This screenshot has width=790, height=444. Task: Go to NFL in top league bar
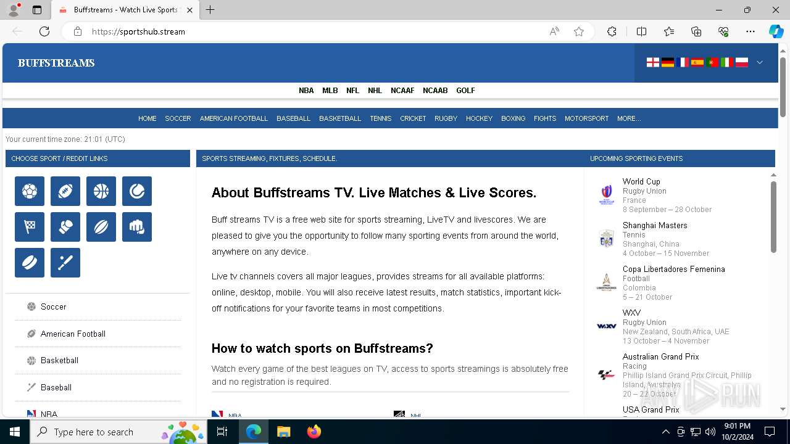(x=352, y=90)
